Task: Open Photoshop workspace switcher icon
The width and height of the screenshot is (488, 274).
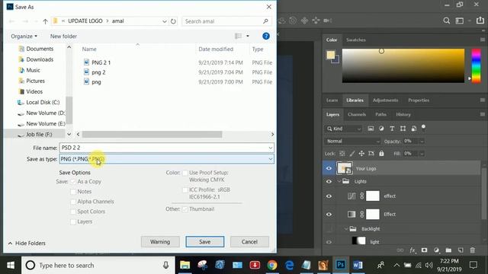Action: click(460, 21)
